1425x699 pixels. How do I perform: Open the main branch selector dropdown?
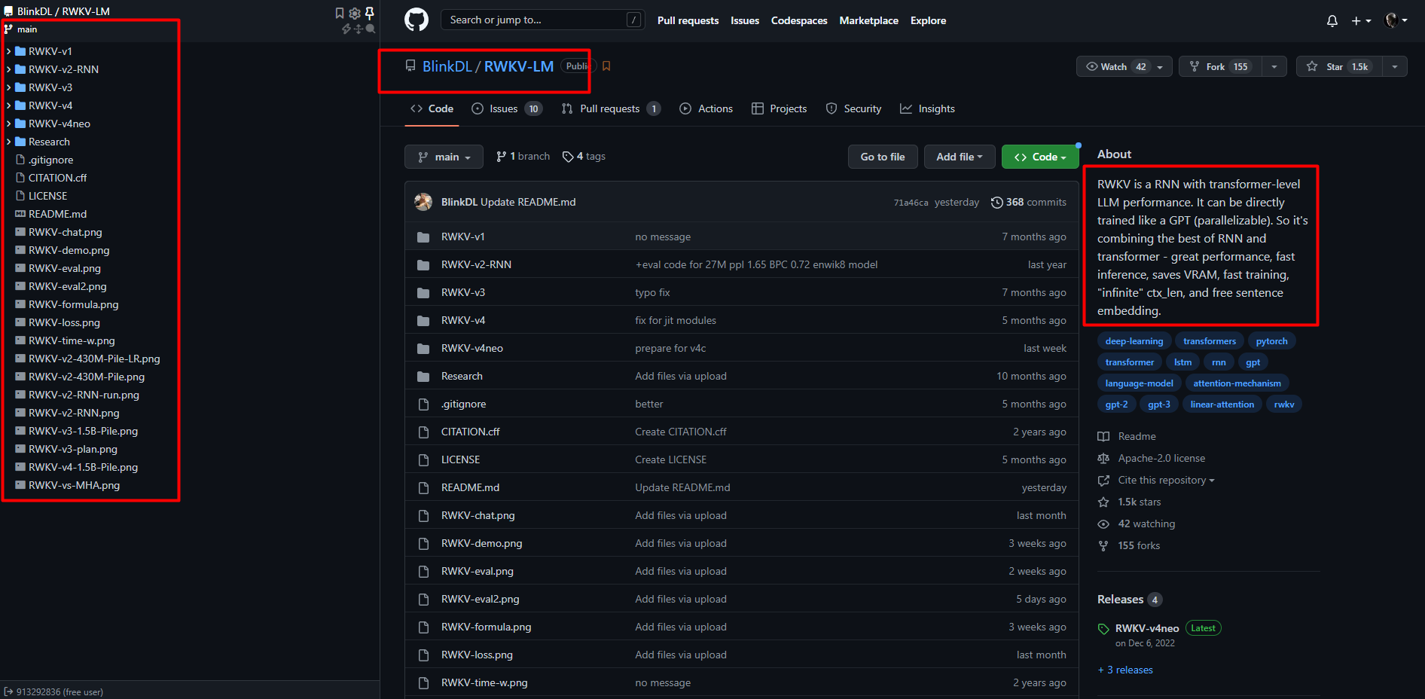[x=444, y=157]
